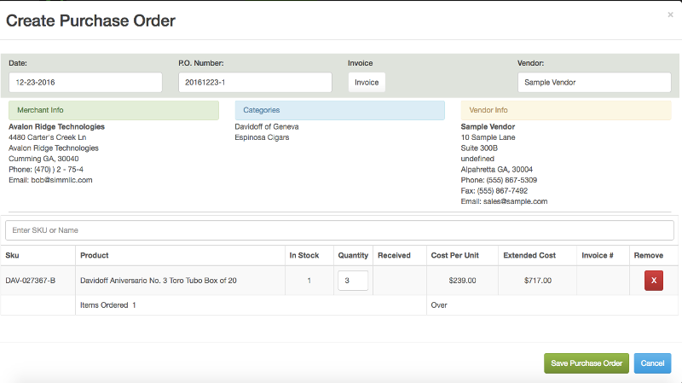
Task: Click the Extended Cost column header
Action: click(x=529, y=255)
